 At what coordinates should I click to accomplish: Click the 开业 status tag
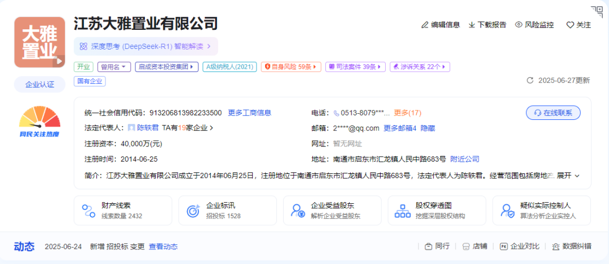click(83, 66)
